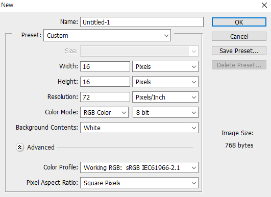Screen dimensions: 271x197
Task: Open Save Preset dialog
Action: click(239, 51)
